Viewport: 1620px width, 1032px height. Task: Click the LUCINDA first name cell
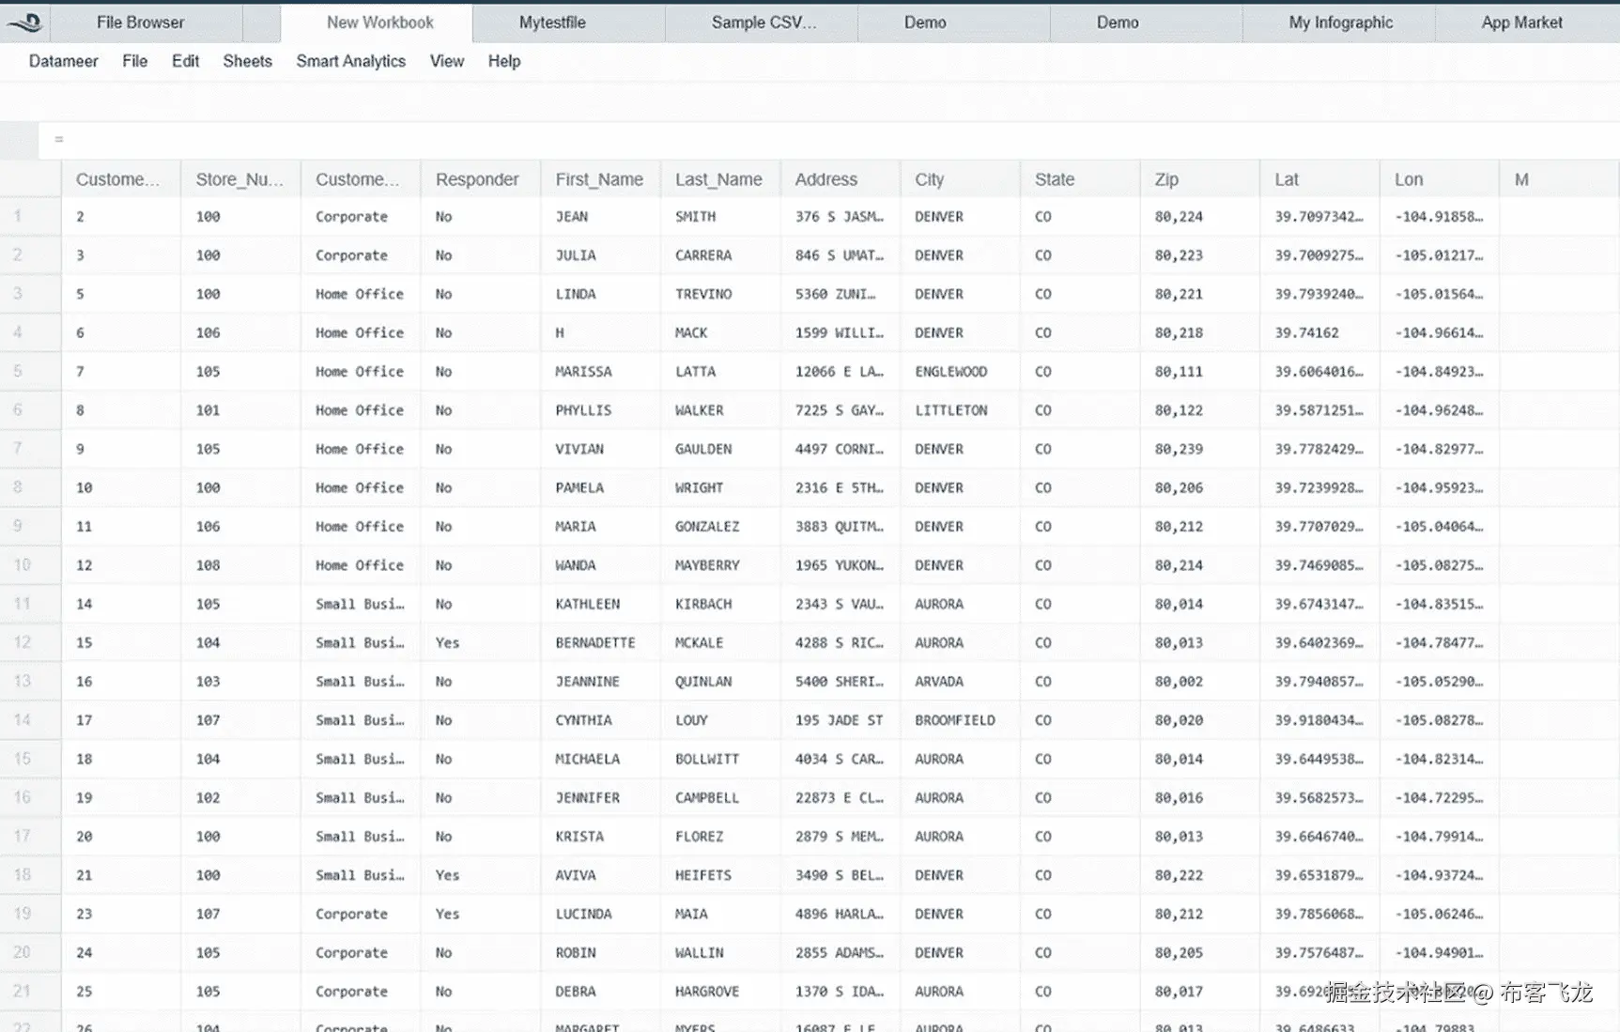[600, 914]
